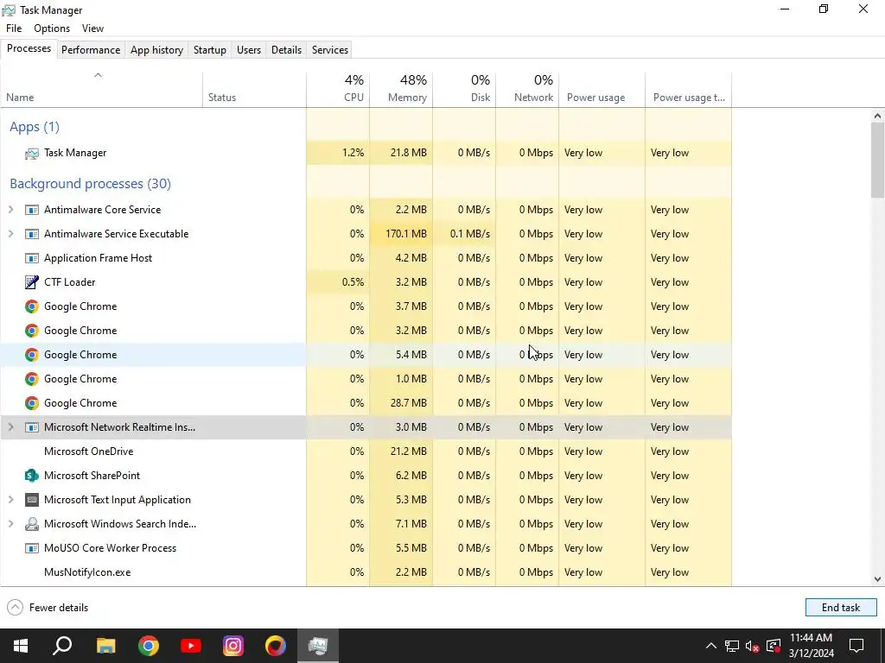Select the MusNotifyIcon.exe process row
This screenshot has width=885, height=663.
point(366,572)
